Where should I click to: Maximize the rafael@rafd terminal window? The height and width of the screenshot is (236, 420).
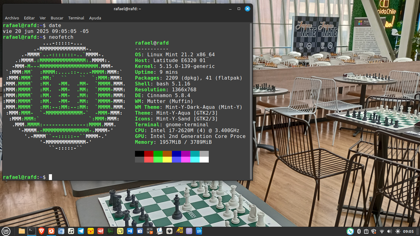(x=238, y=9)
